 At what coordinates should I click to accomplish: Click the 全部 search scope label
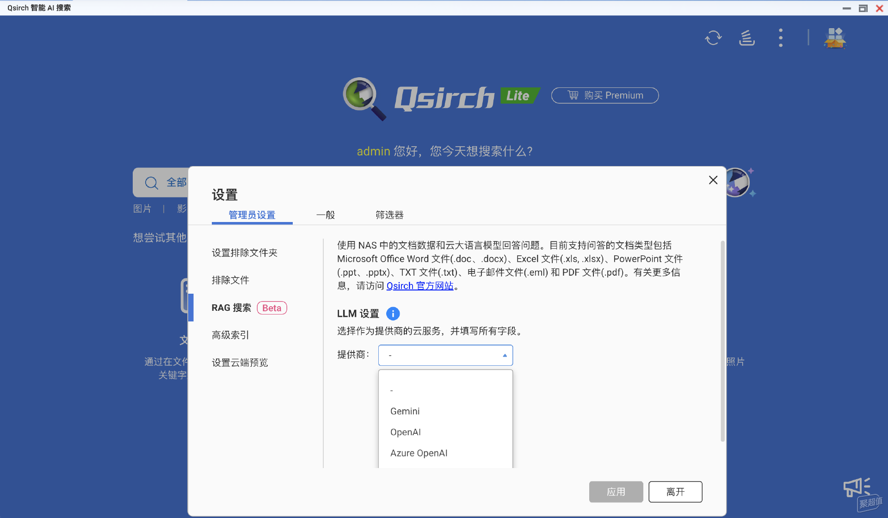click(x=177, y=183)
